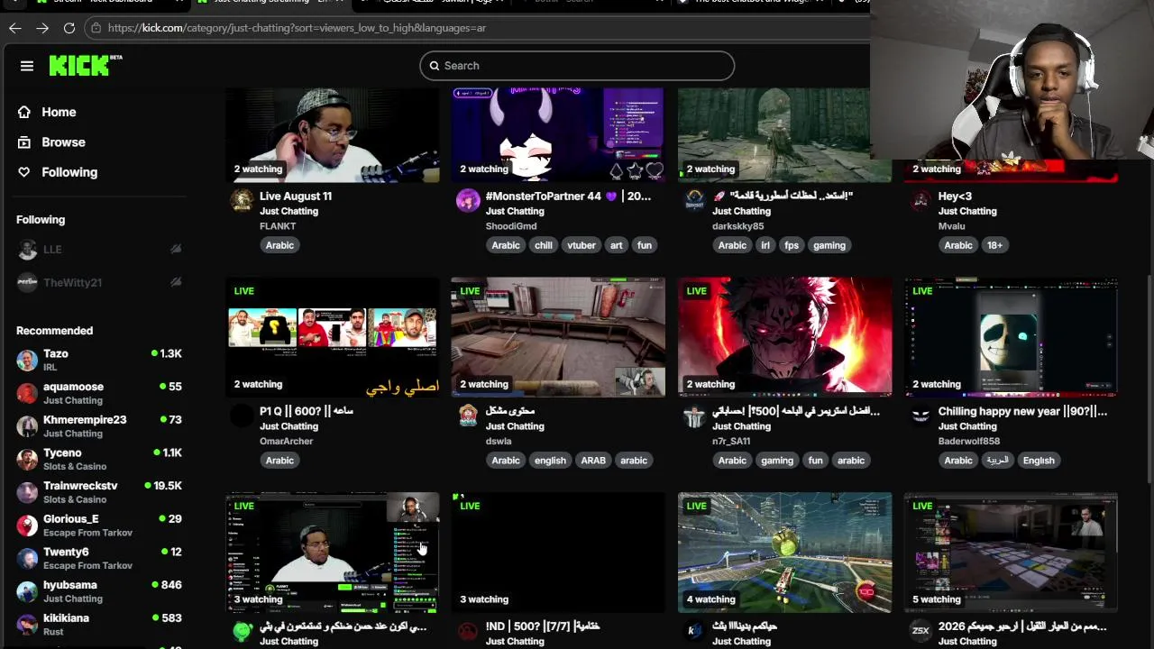Click n7r_SA11 channel avatar
This screenshot has width=1154, height=649.
(x=694, y=416)
